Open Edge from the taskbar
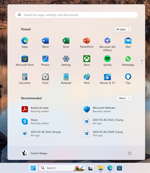This screenshot has width=150, height=173. [110, 168]
